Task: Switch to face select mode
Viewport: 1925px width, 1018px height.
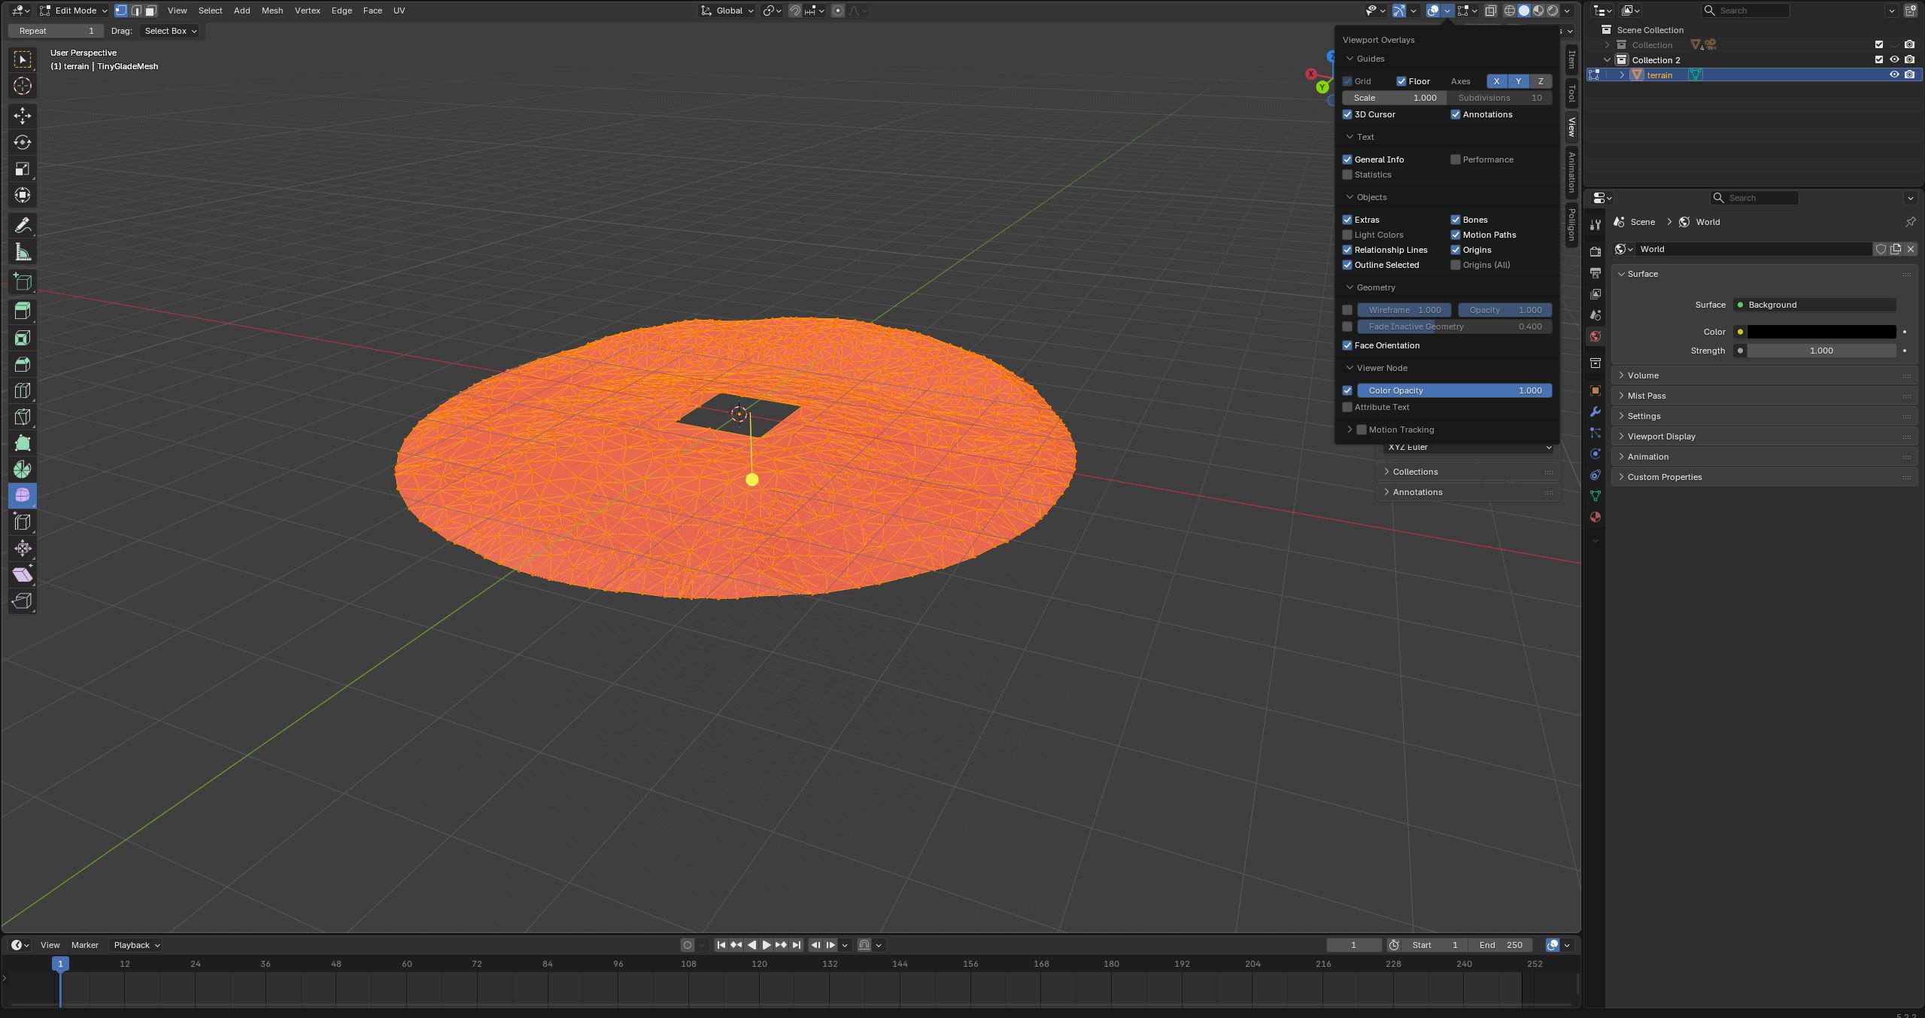Action: pyautogui.click(x=150, y=11)
